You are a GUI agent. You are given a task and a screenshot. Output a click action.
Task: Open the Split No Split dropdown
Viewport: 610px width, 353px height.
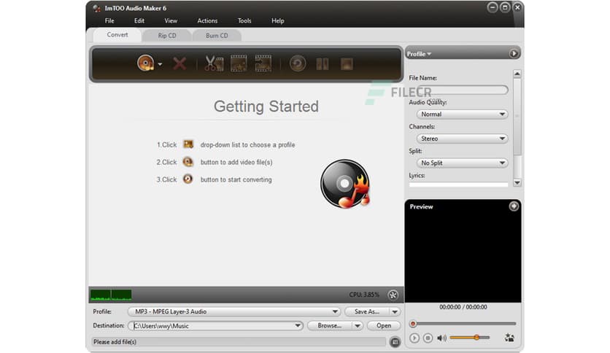click(x=462, y=163)
